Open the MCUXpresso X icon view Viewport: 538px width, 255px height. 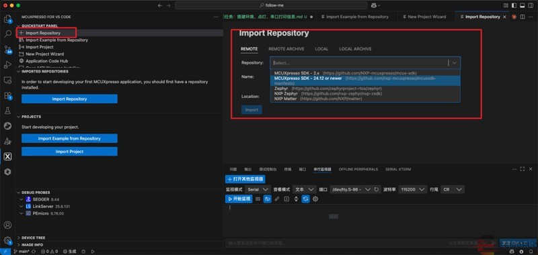[x=7, y=157]
